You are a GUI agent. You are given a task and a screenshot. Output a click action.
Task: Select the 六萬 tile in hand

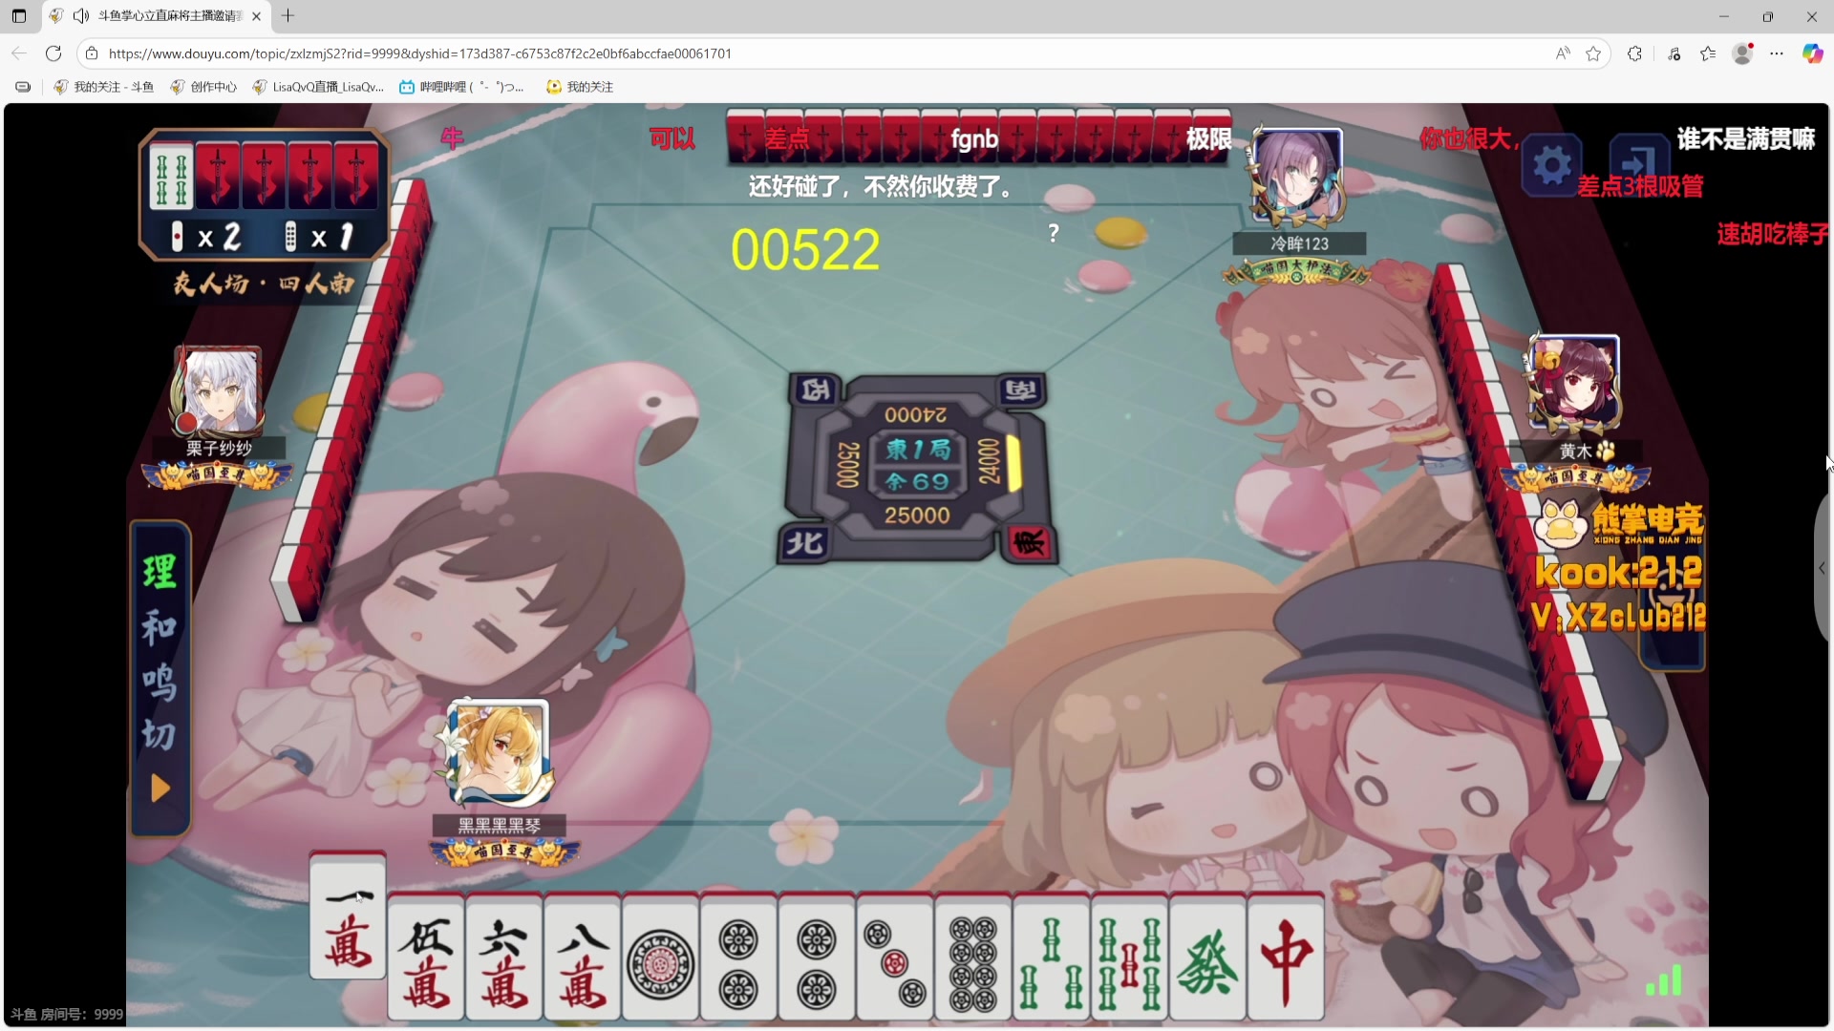(x=504, y=958)
